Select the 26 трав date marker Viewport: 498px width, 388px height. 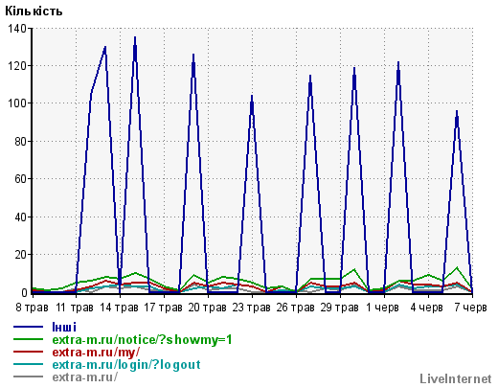(x=295, y=308)
